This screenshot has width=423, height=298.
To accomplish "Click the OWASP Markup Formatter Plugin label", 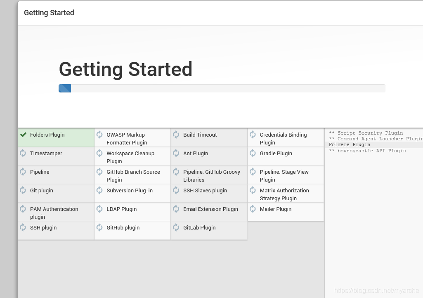I will [127, 139].
